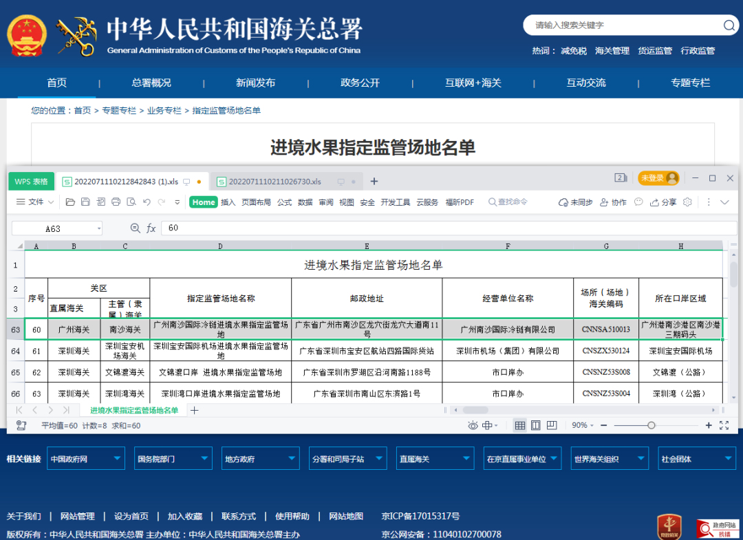Switch to page break preview view
The width and height of the screenshot is (743, 540).
coord(552,425)
